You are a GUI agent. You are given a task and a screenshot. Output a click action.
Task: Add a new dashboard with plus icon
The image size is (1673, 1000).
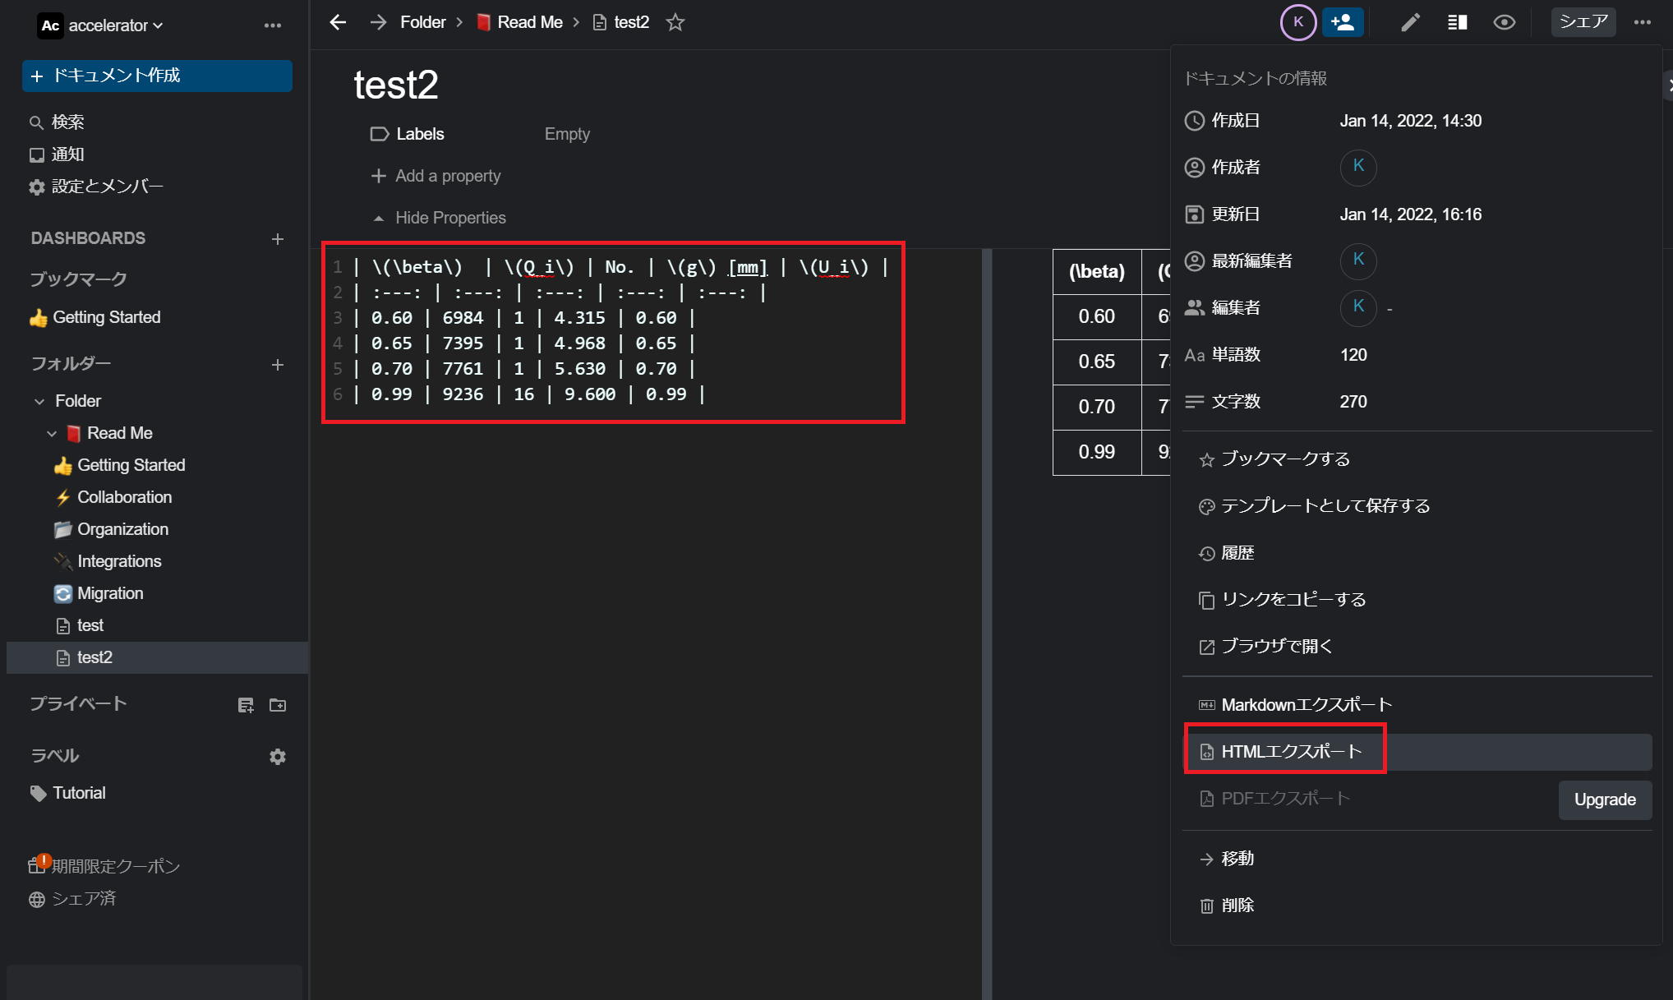click(278, 239)
